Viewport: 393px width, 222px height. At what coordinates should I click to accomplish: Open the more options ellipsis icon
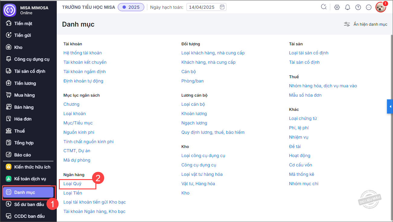[x=369, y=7]
